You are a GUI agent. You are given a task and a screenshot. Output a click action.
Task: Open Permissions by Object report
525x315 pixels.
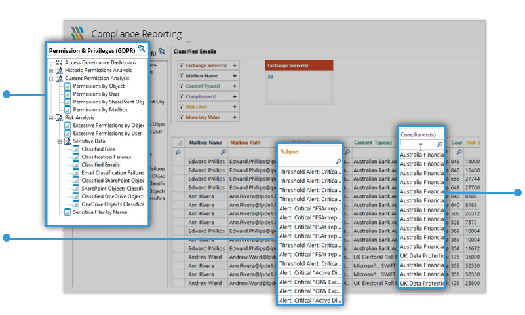[99, 86]
